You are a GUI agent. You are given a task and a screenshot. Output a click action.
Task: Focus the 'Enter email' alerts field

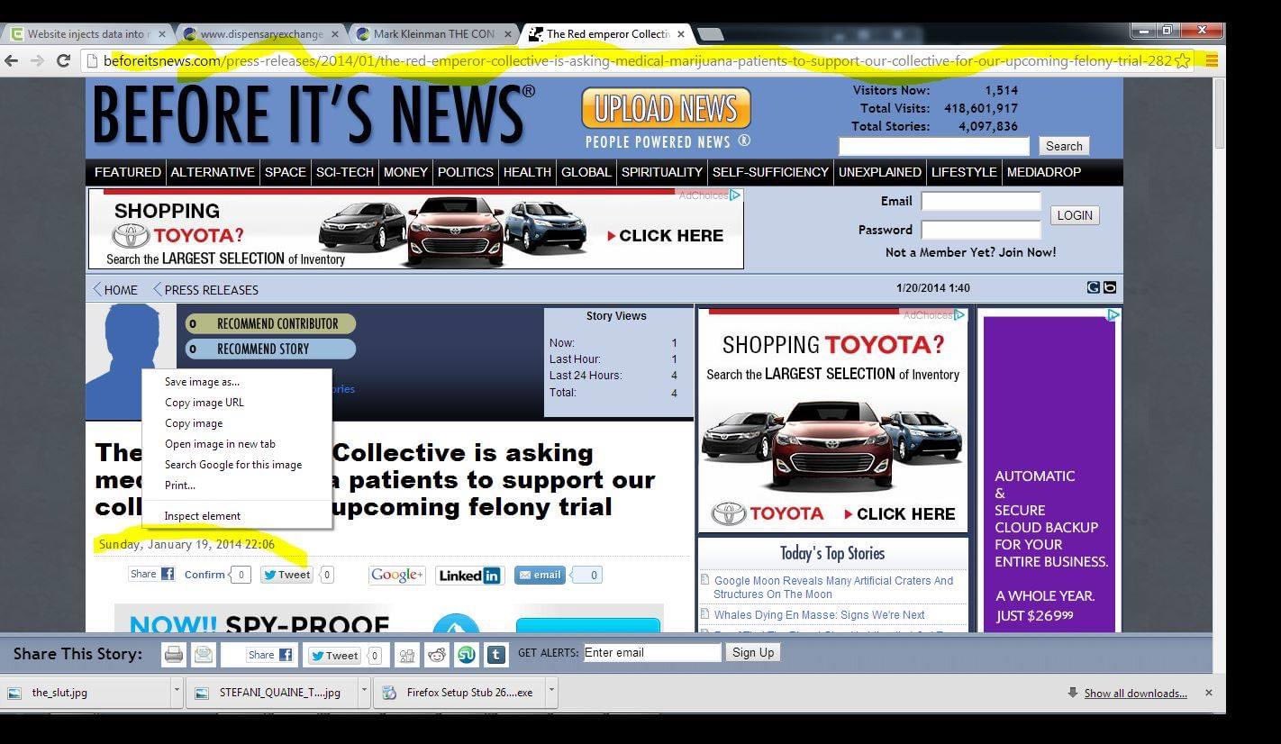[652, 652]
